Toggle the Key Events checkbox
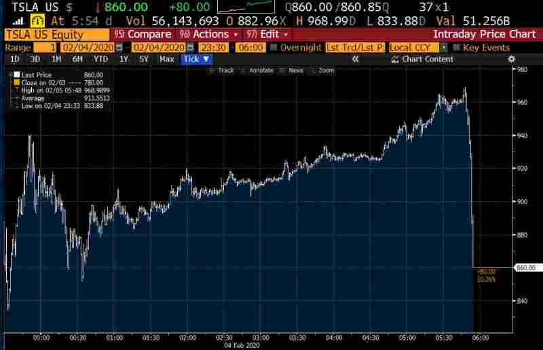Viewport: 543px width, 350px height. (456, 47)
